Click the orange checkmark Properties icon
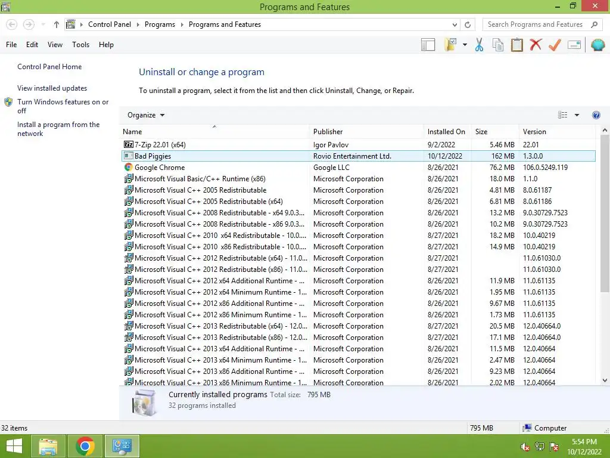Screen dimensions: 610x458 coord(555,45)
